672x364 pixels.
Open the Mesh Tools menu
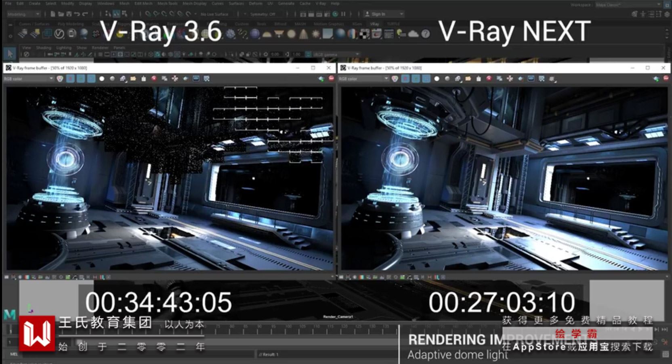(x=167, y=4)
